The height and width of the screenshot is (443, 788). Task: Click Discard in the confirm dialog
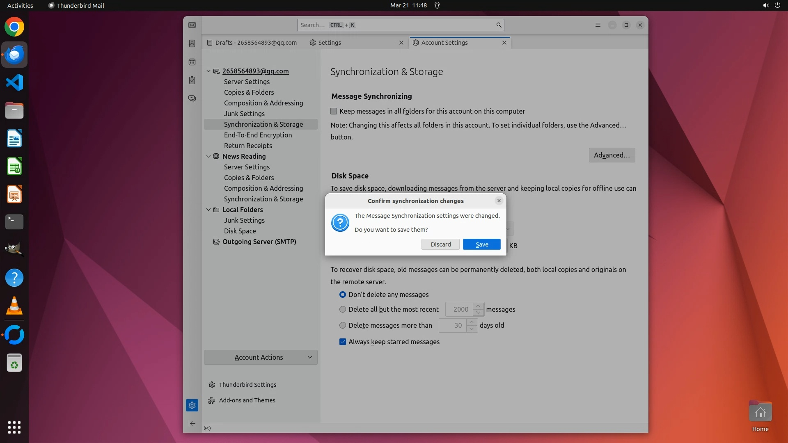[440, 244]
